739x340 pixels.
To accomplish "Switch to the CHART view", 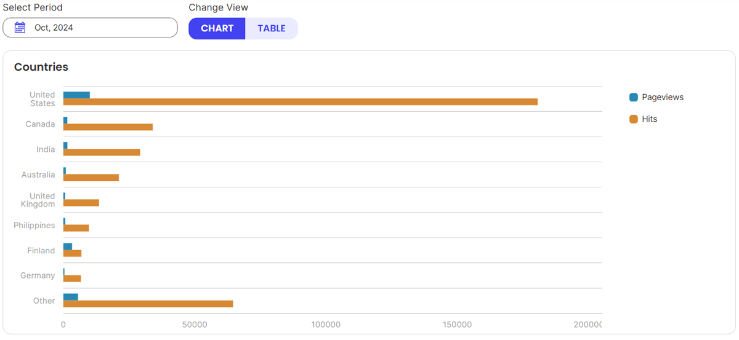I will (x=217, y=28).
